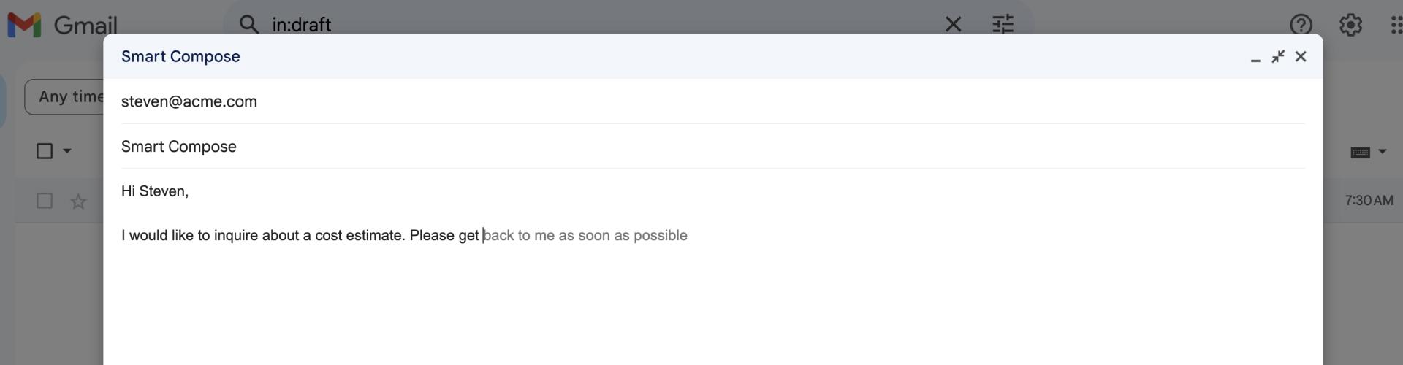Click the input tools keyboard icon
The image size is (1403, 365).
coord(1360,152)
